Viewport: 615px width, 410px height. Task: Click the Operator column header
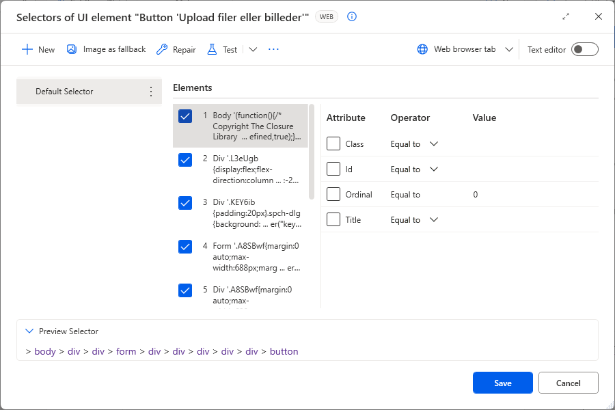click(410, 118)
